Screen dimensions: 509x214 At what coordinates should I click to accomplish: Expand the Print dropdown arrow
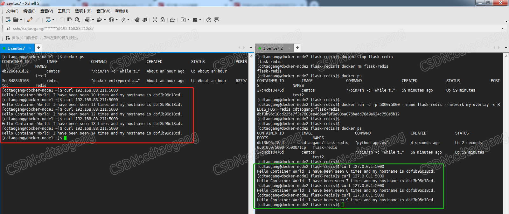tap(93, 20)
